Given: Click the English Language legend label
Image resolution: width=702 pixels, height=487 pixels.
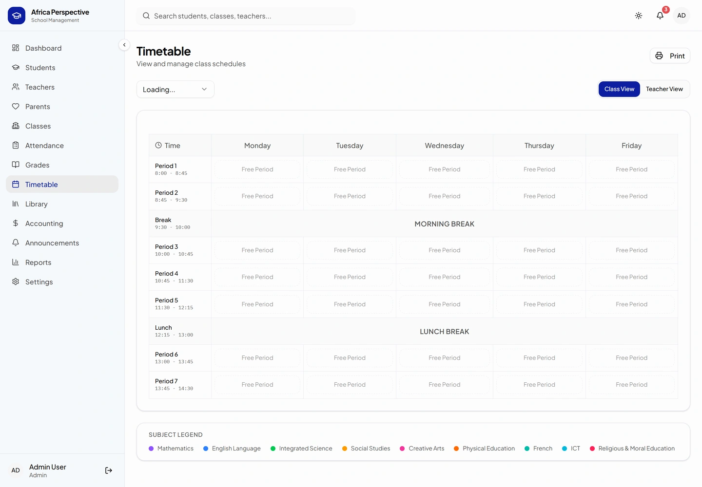Looking at the screenshot, I should coord(236,449).
